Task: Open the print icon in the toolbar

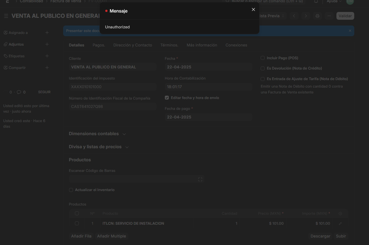Action: click(317, 16)
